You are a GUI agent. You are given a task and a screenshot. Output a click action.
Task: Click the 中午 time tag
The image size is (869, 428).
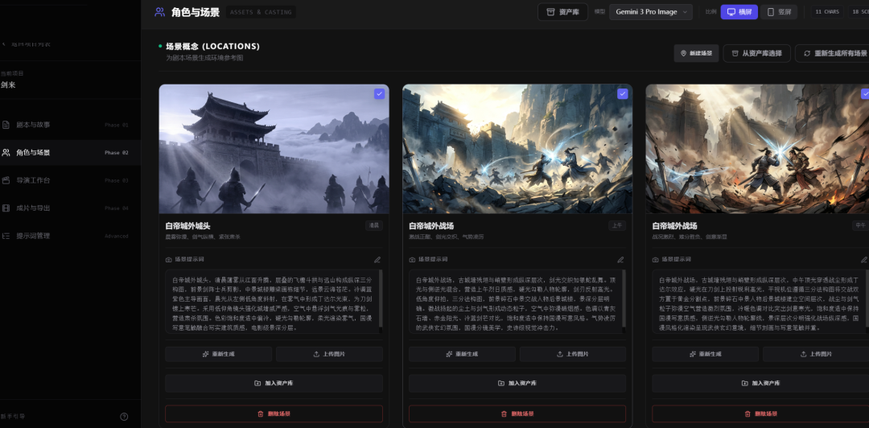[861, 225]
